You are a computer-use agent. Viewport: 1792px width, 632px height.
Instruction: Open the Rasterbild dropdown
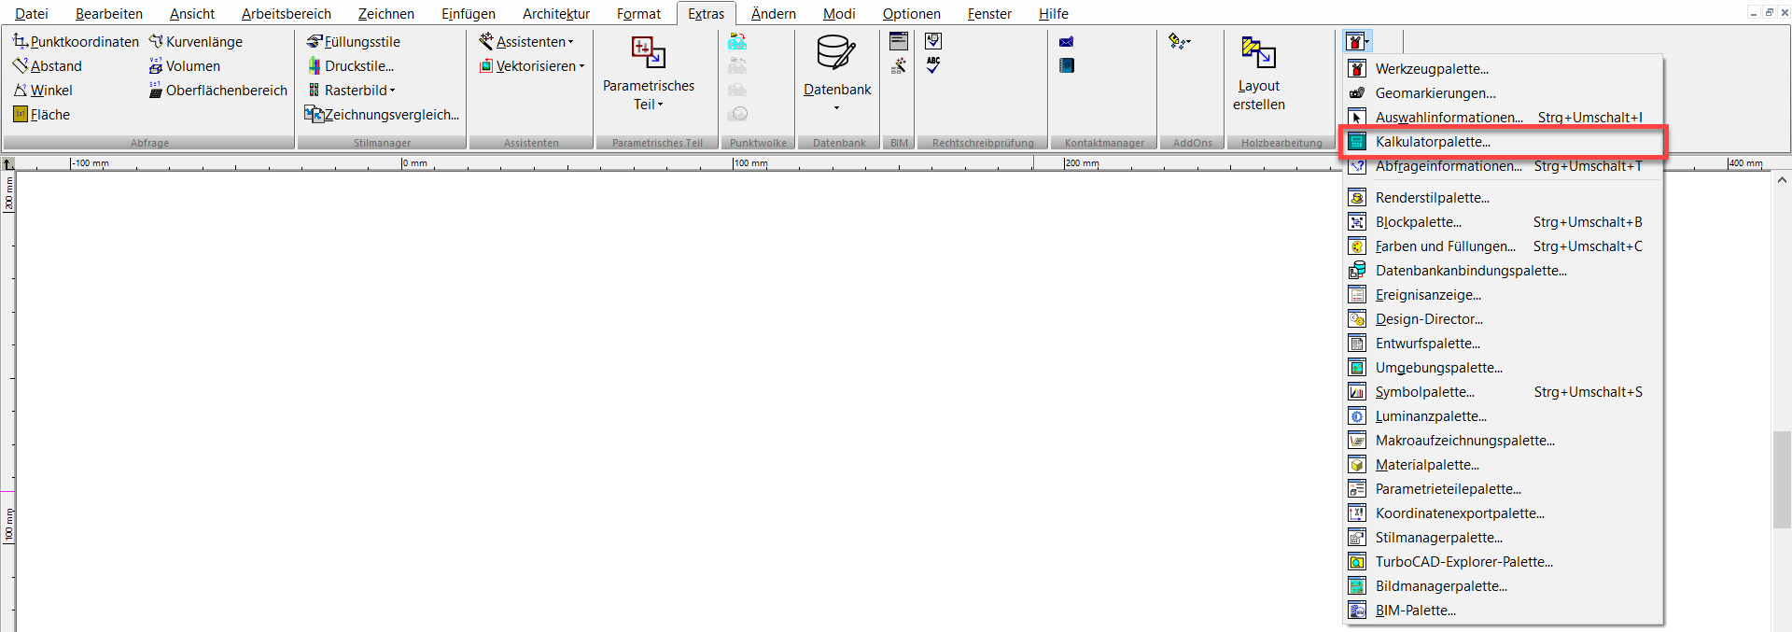click(392, 91)
